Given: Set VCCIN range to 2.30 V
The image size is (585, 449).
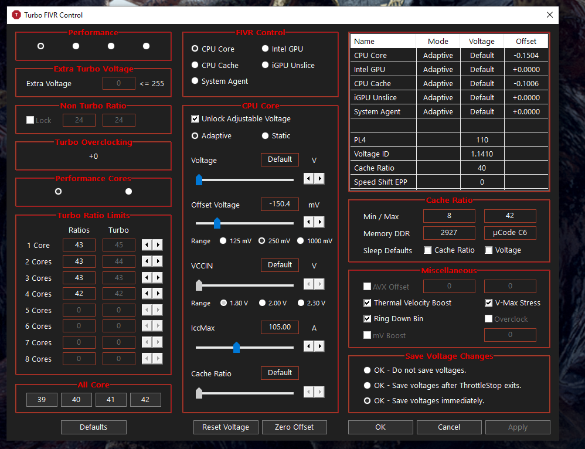Looking at the screenshot, I should [311, 303].
